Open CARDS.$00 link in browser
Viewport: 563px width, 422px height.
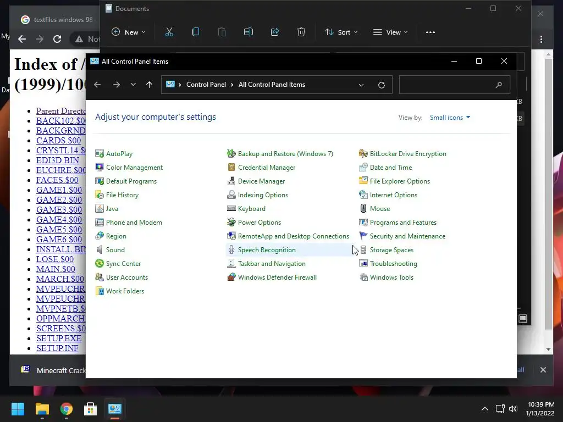pos(58,141)
